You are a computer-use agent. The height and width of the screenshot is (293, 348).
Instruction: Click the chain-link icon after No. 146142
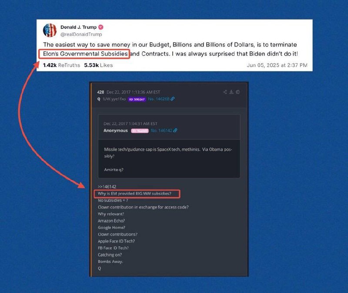point(175,131)
